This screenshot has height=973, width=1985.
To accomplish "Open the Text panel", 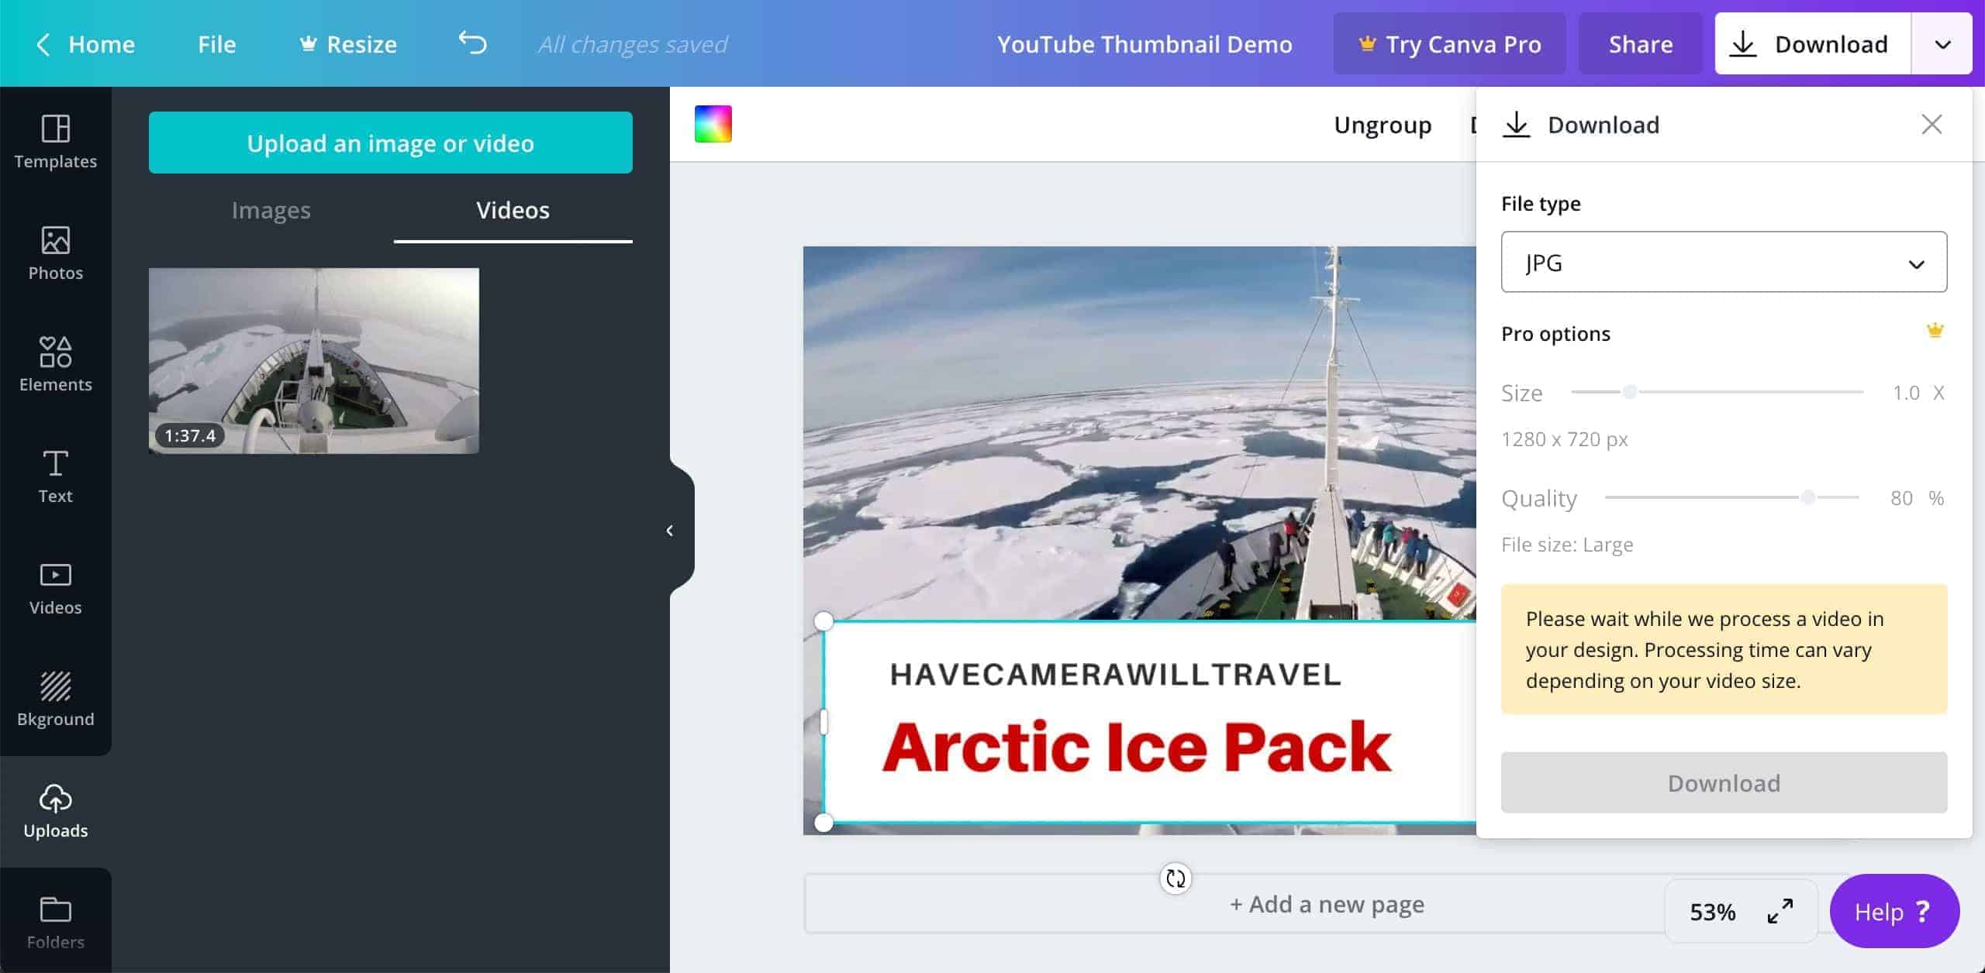I will 55,476.
